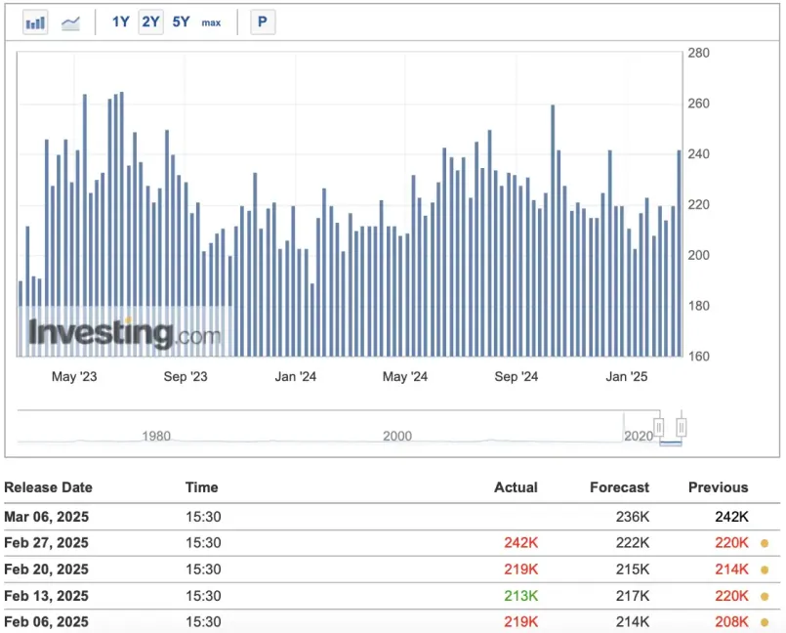The width and height of the screenshot is (786, 633).
Task: Click the Release Date column header
Action: pyautogui.click(x=49, y=487)
